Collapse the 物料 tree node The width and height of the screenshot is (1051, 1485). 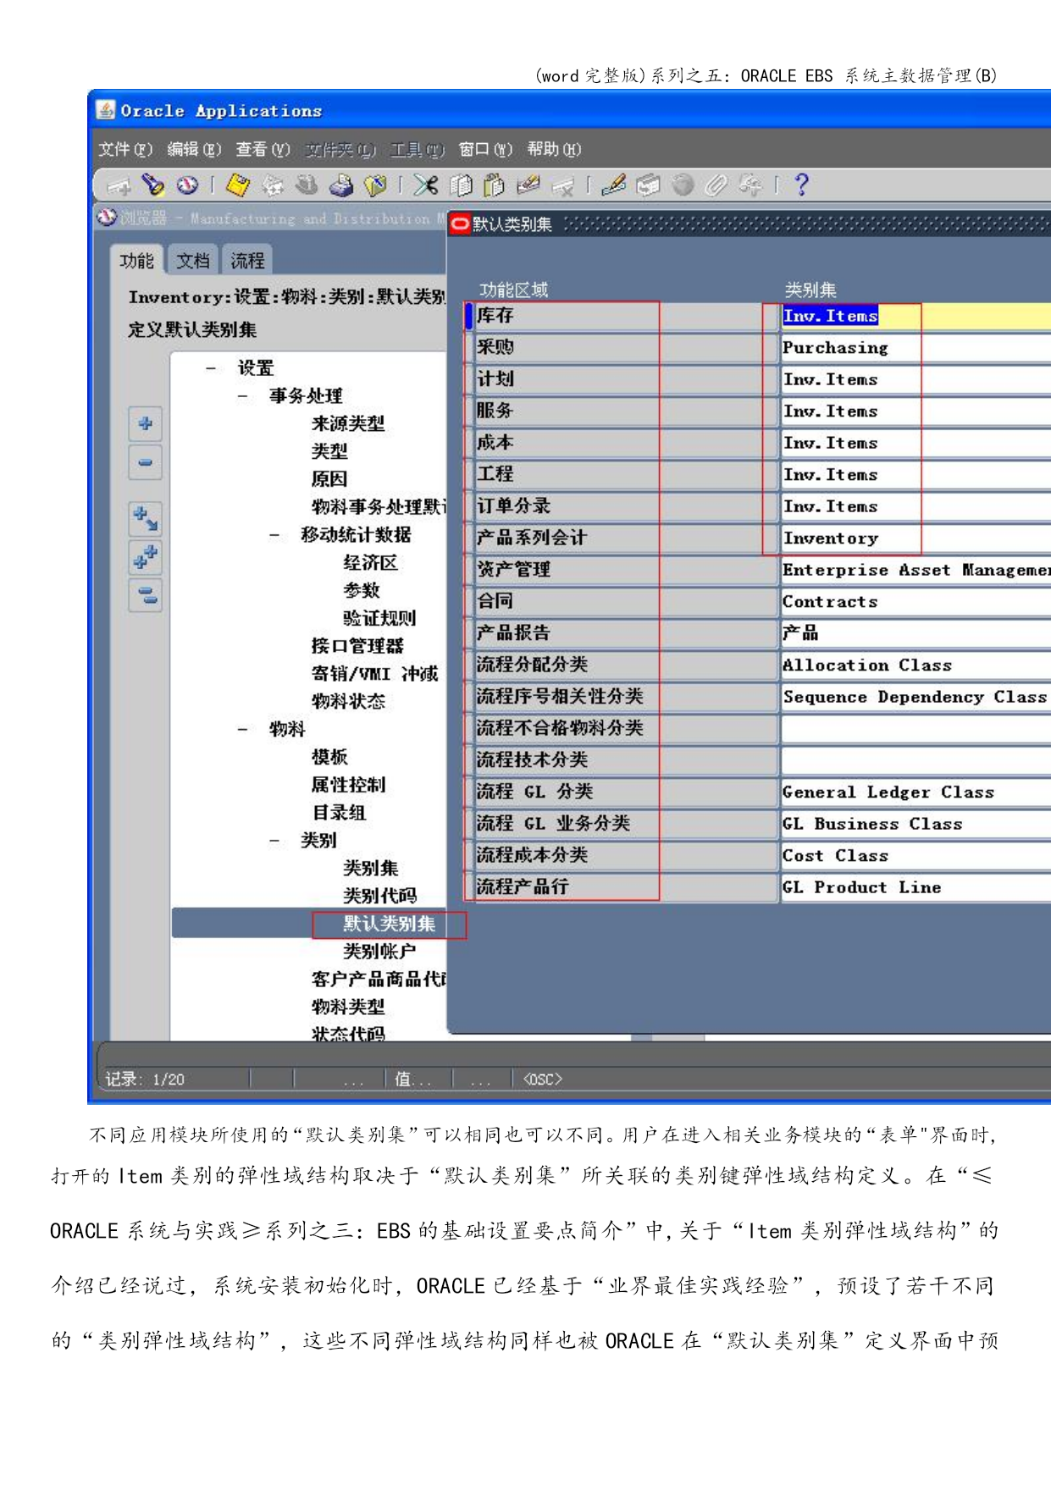click(243, 729)
